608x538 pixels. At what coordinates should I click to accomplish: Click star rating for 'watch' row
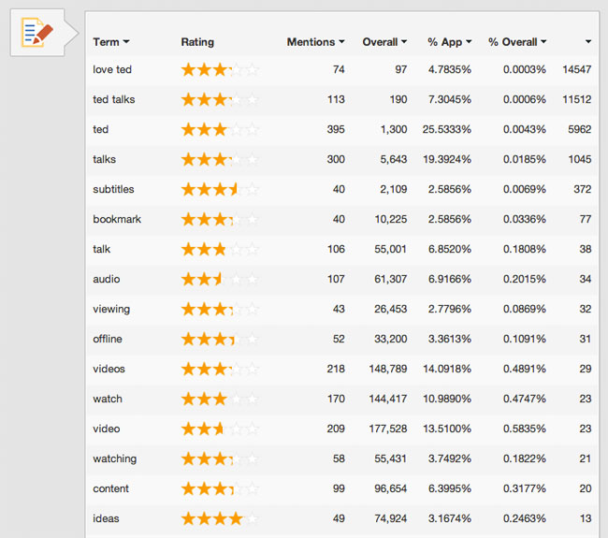tap(220, 399)
